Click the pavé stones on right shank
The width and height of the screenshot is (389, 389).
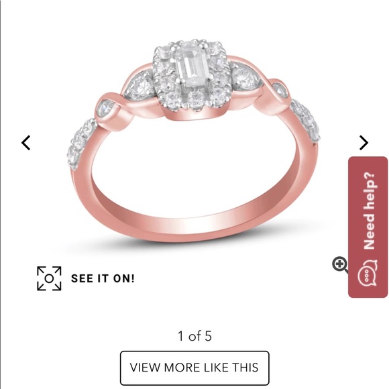tap(306, 120)
